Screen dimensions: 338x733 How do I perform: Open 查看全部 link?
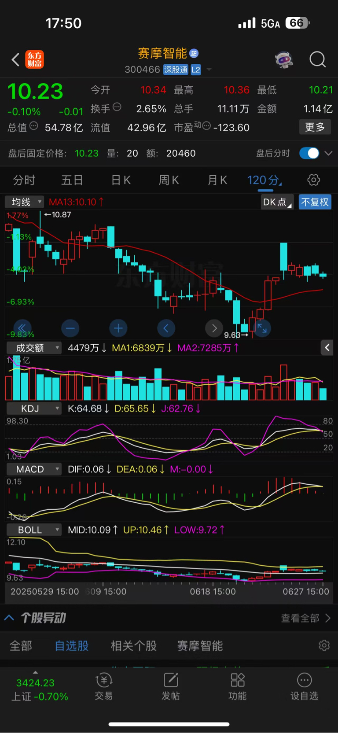click(x=306, y=618)
